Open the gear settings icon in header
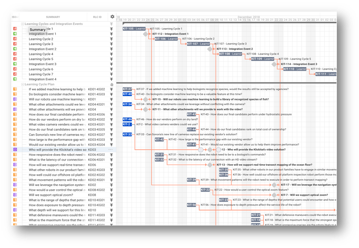 coord(112,17)
